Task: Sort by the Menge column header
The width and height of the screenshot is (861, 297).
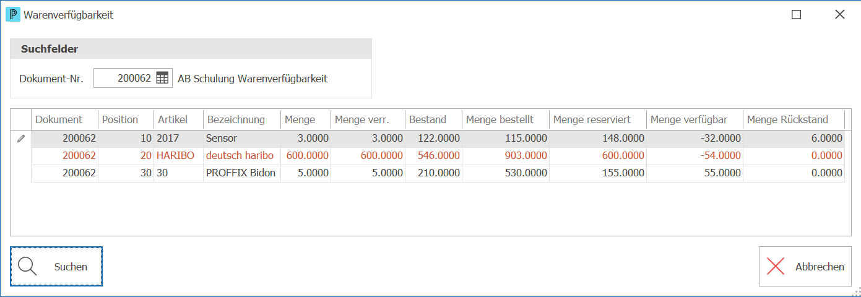Action: [x=306, y=119]
